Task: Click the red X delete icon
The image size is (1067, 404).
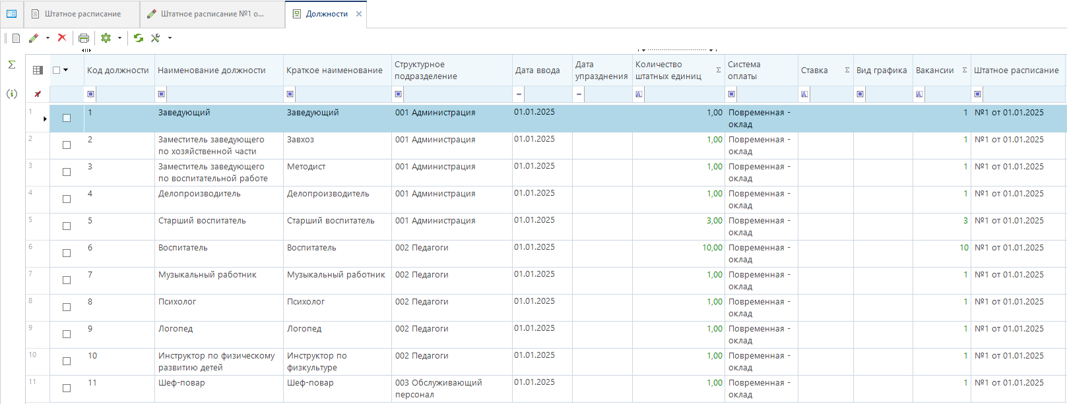Action: (62, 38)
